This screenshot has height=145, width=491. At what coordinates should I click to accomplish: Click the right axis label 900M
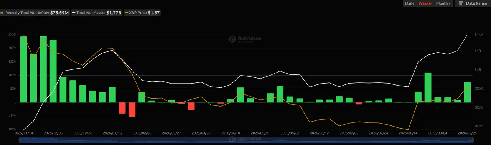tap(478, 89)
